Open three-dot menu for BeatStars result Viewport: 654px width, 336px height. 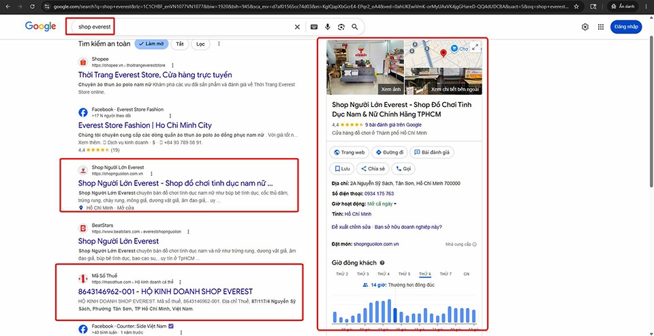click(188, 232)
